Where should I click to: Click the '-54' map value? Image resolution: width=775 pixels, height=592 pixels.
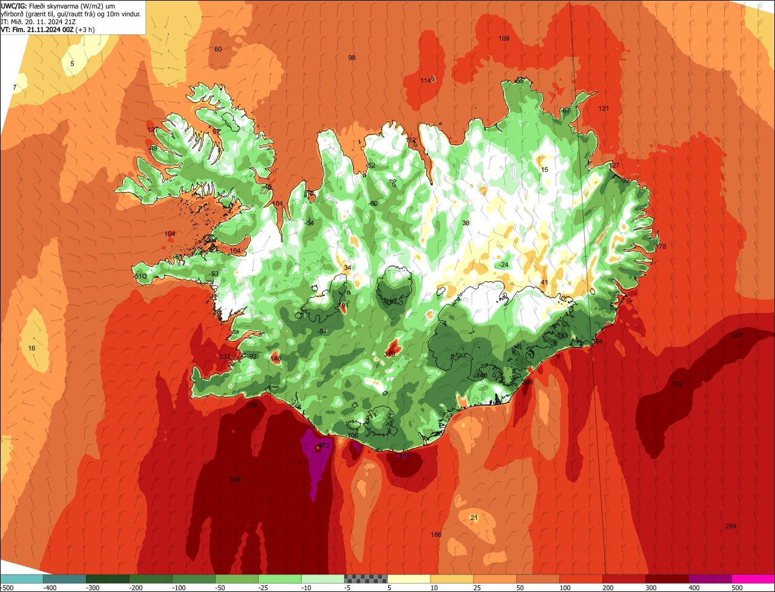[x=309, y=223]
